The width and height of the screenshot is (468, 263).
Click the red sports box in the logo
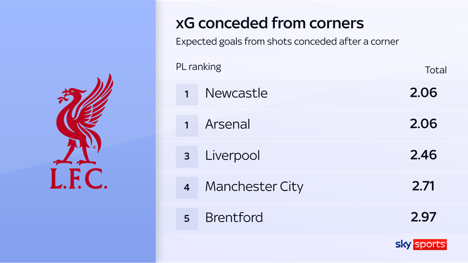point(431,245)
